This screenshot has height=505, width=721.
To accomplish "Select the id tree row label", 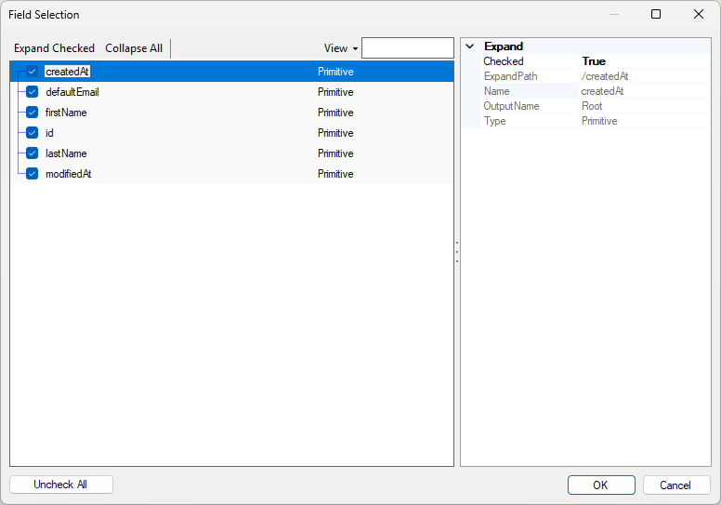I will 49,133.
